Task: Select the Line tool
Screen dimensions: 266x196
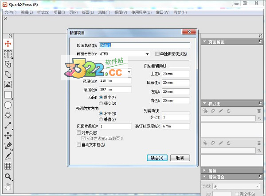Action: (8, 125)
